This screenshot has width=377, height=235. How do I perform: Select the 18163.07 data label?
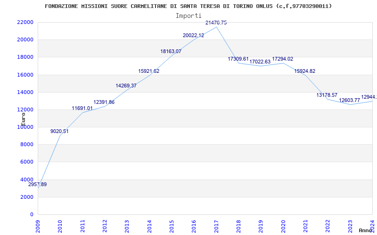click(171, 51)
